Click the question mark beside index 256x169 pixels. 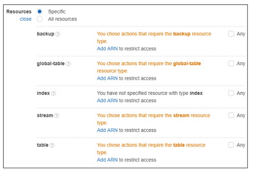[53, 93]
